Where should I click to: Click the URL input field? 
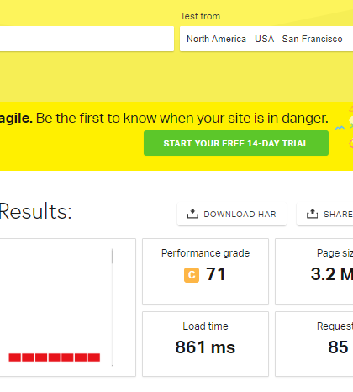87,39
